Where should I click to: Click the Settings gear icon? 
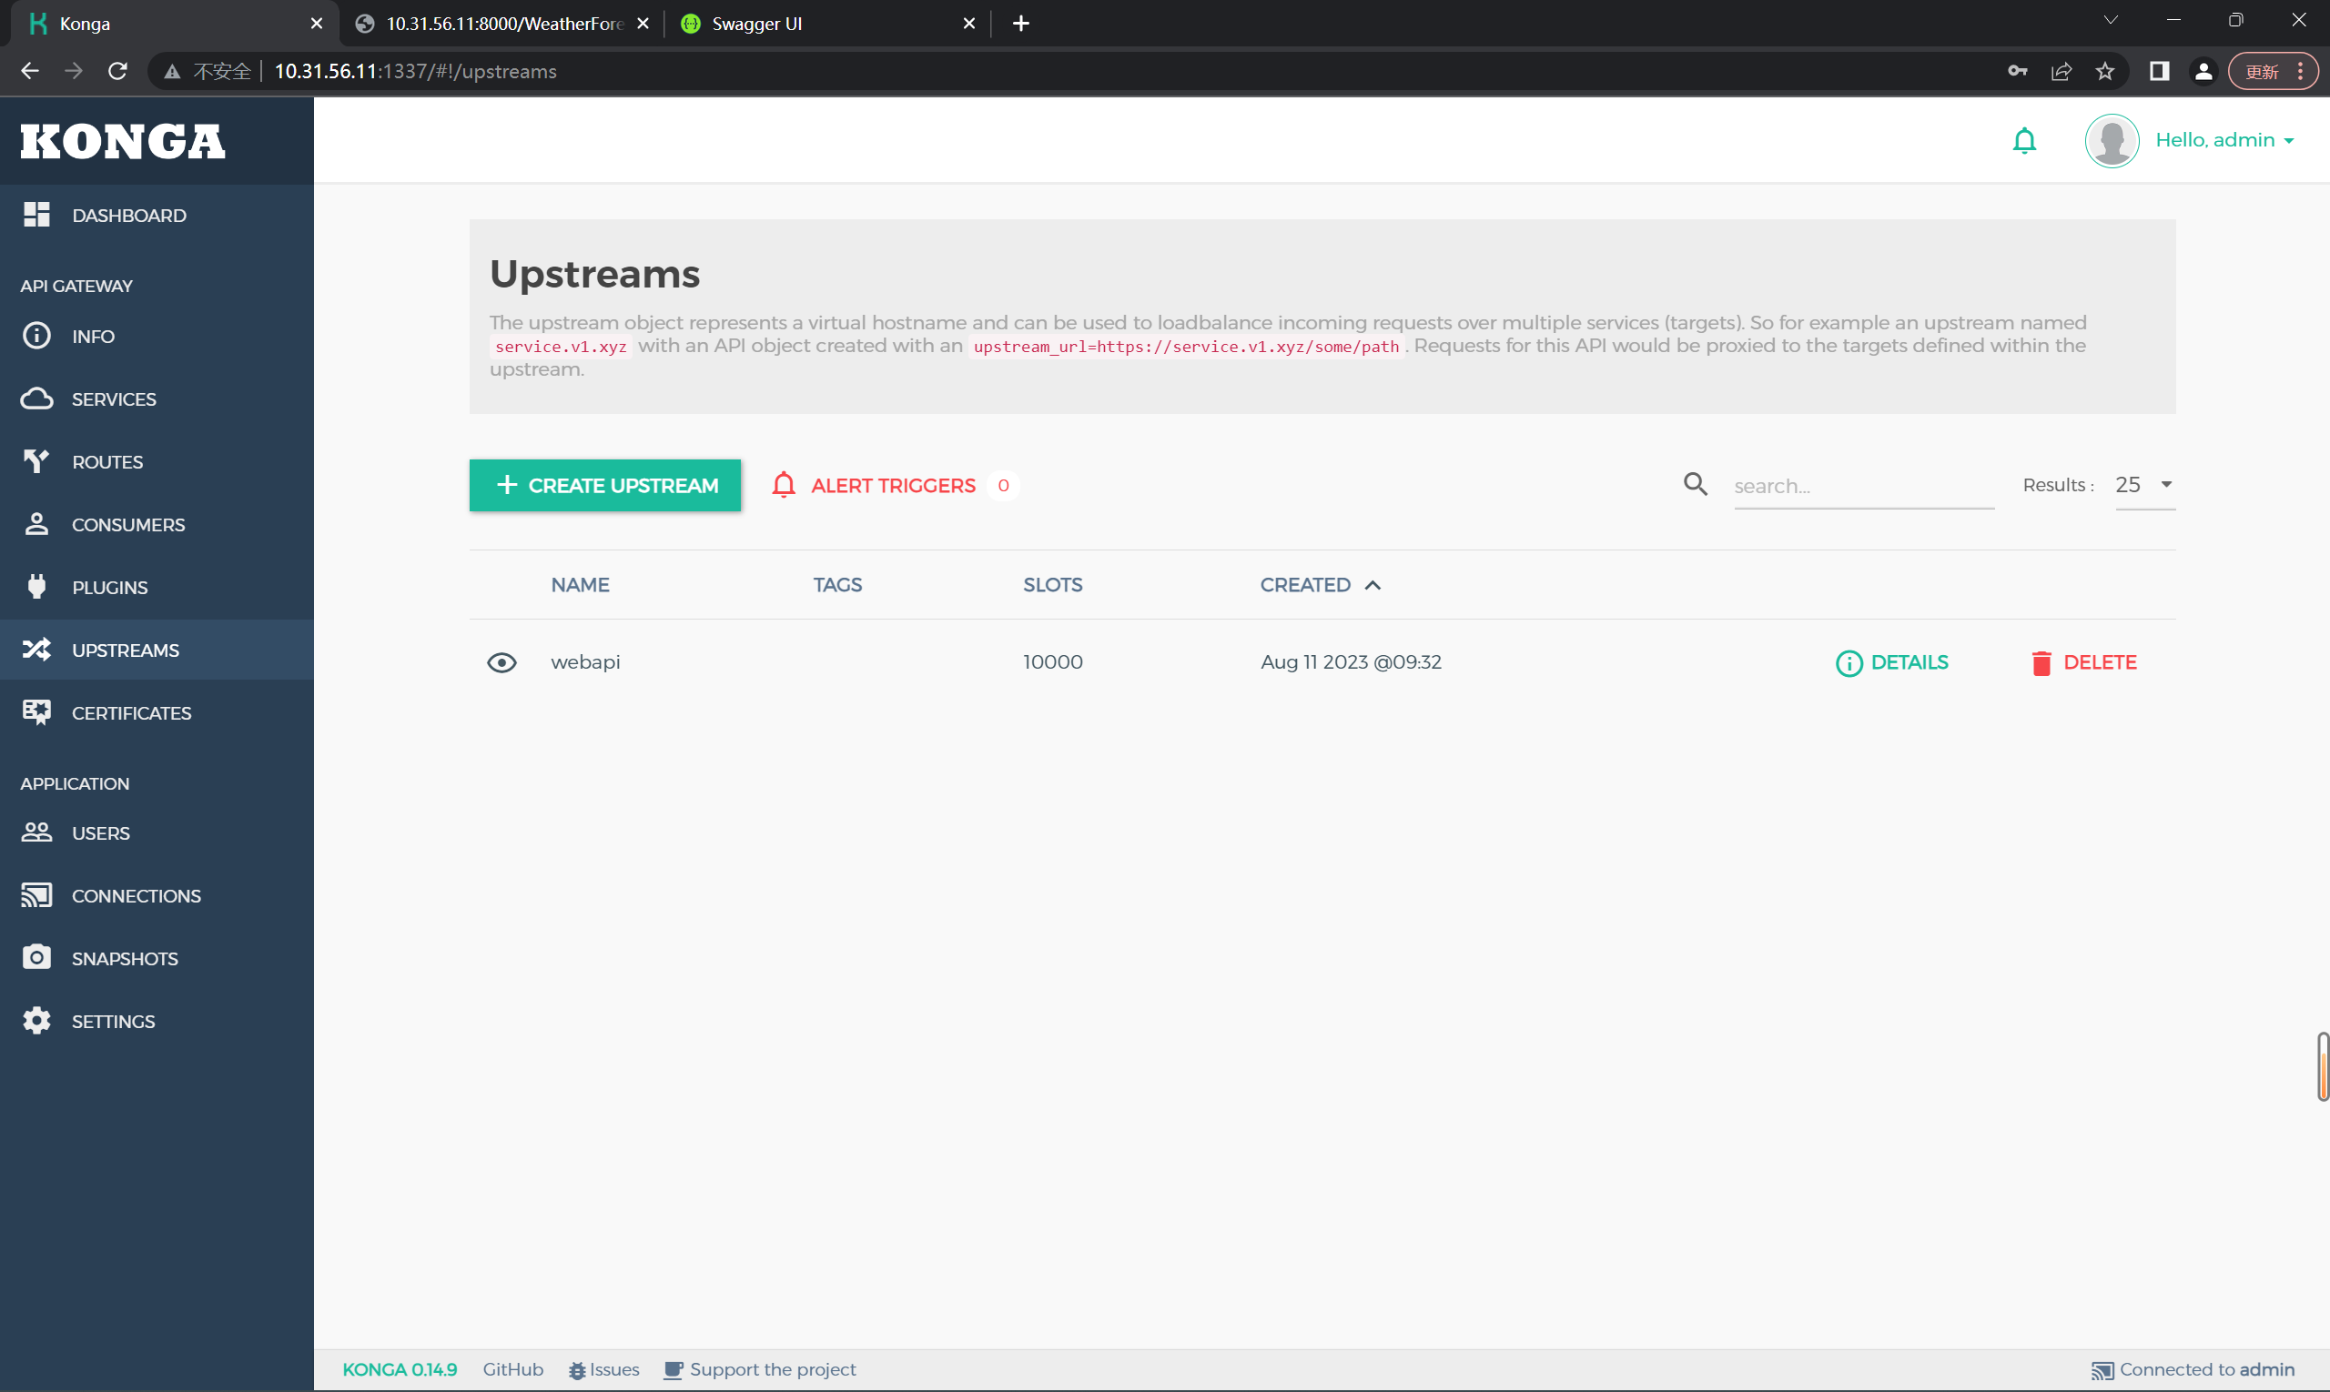[36, 1021]
